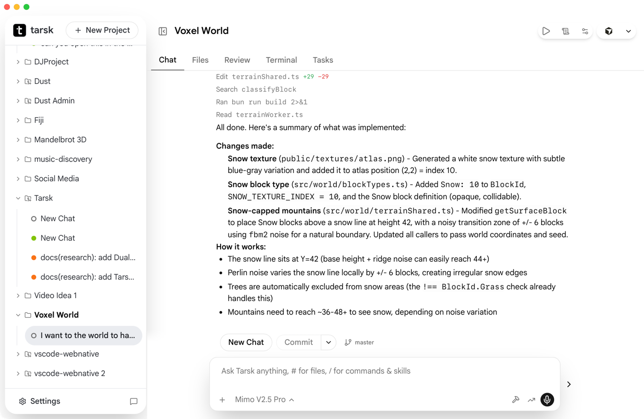Open the feedback chat bubble icon near Settings
The width and height of the screenshot is (644, 419).
point(134,401)
